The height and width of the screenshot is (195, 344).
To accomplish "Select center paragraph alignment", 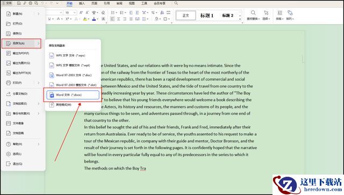I will [x=119, y=19].
